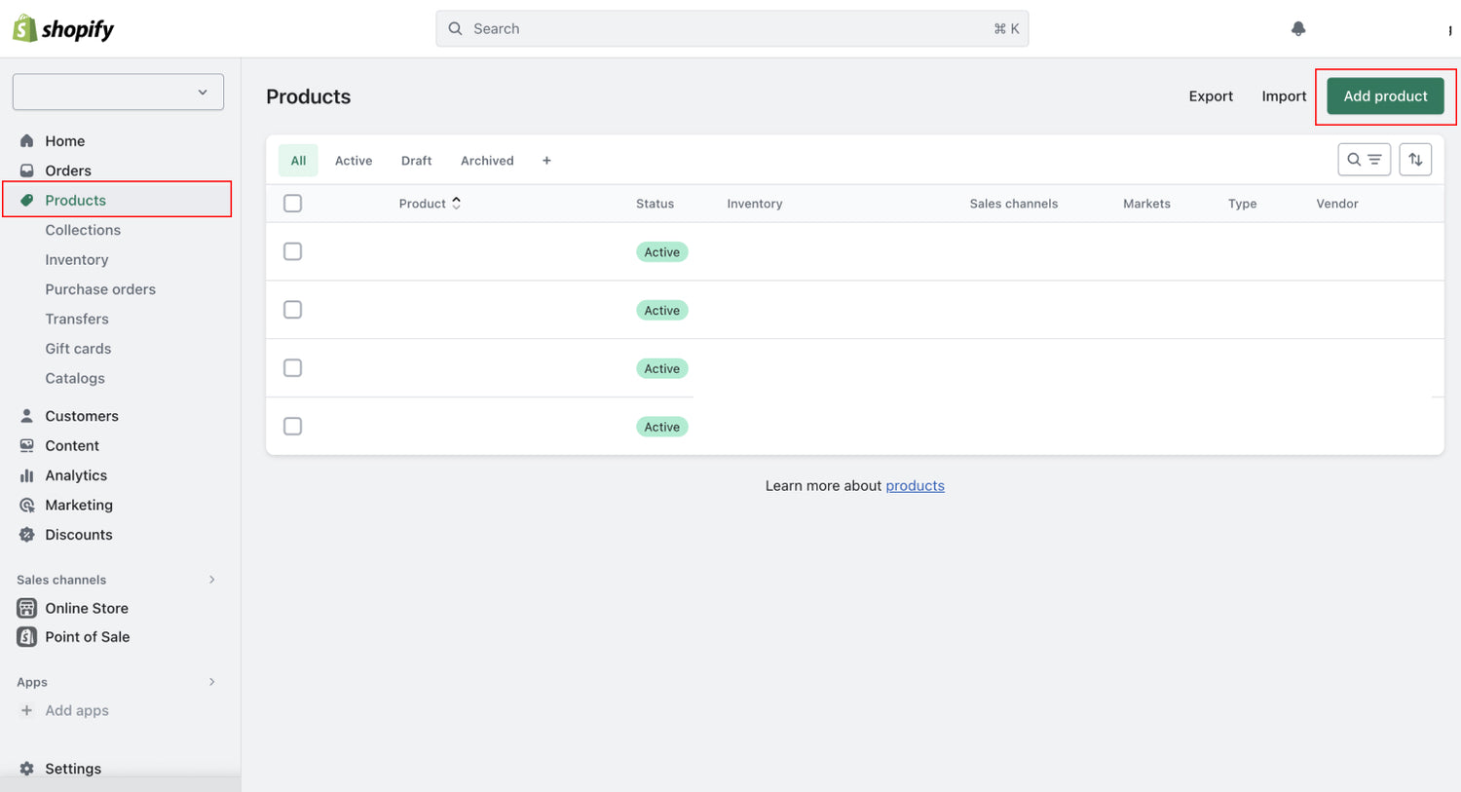Open the notifications bell
The width and height of the screenshot is (1461, 792).
coord(1297,29)
